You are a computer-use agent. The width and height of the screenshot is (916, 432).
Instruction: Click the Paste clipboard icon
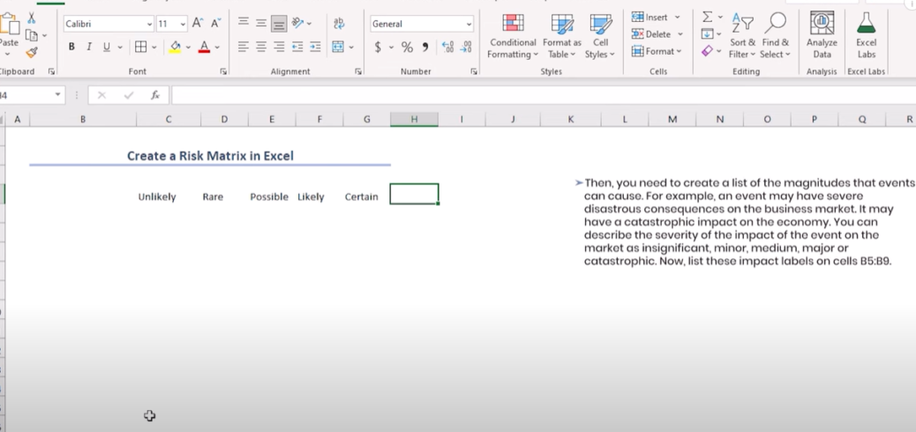point(8,25)
